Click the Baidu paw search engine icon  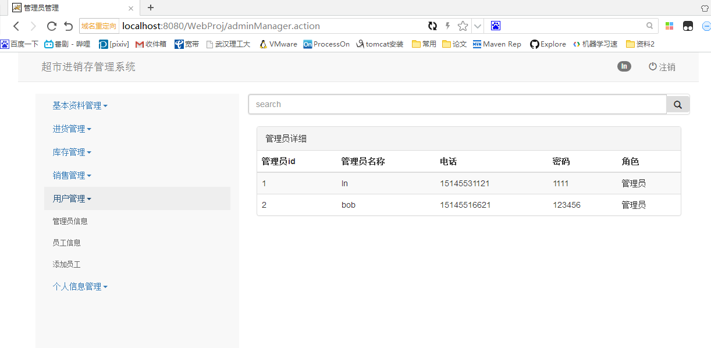[x=495, y=26]
